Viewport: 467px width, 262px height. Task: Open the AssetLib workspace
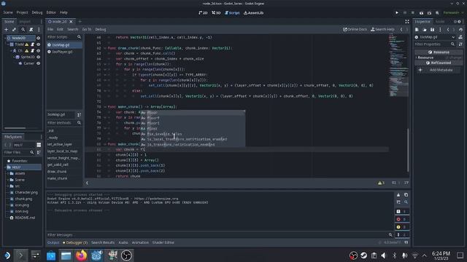click(253, 13)
